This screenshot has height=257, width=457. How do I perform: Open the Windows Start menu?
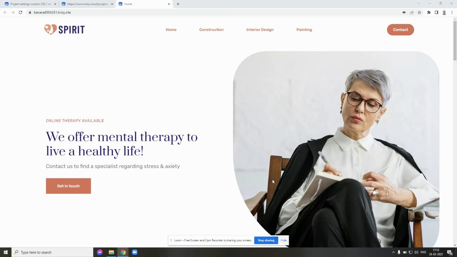click(6, 252)
